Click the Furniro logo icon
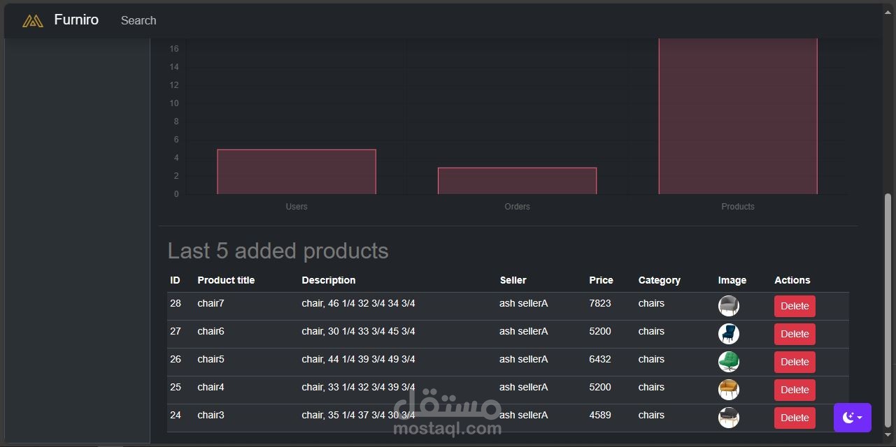The width and height of the screenshot is (896, 447). pos(33,21)
